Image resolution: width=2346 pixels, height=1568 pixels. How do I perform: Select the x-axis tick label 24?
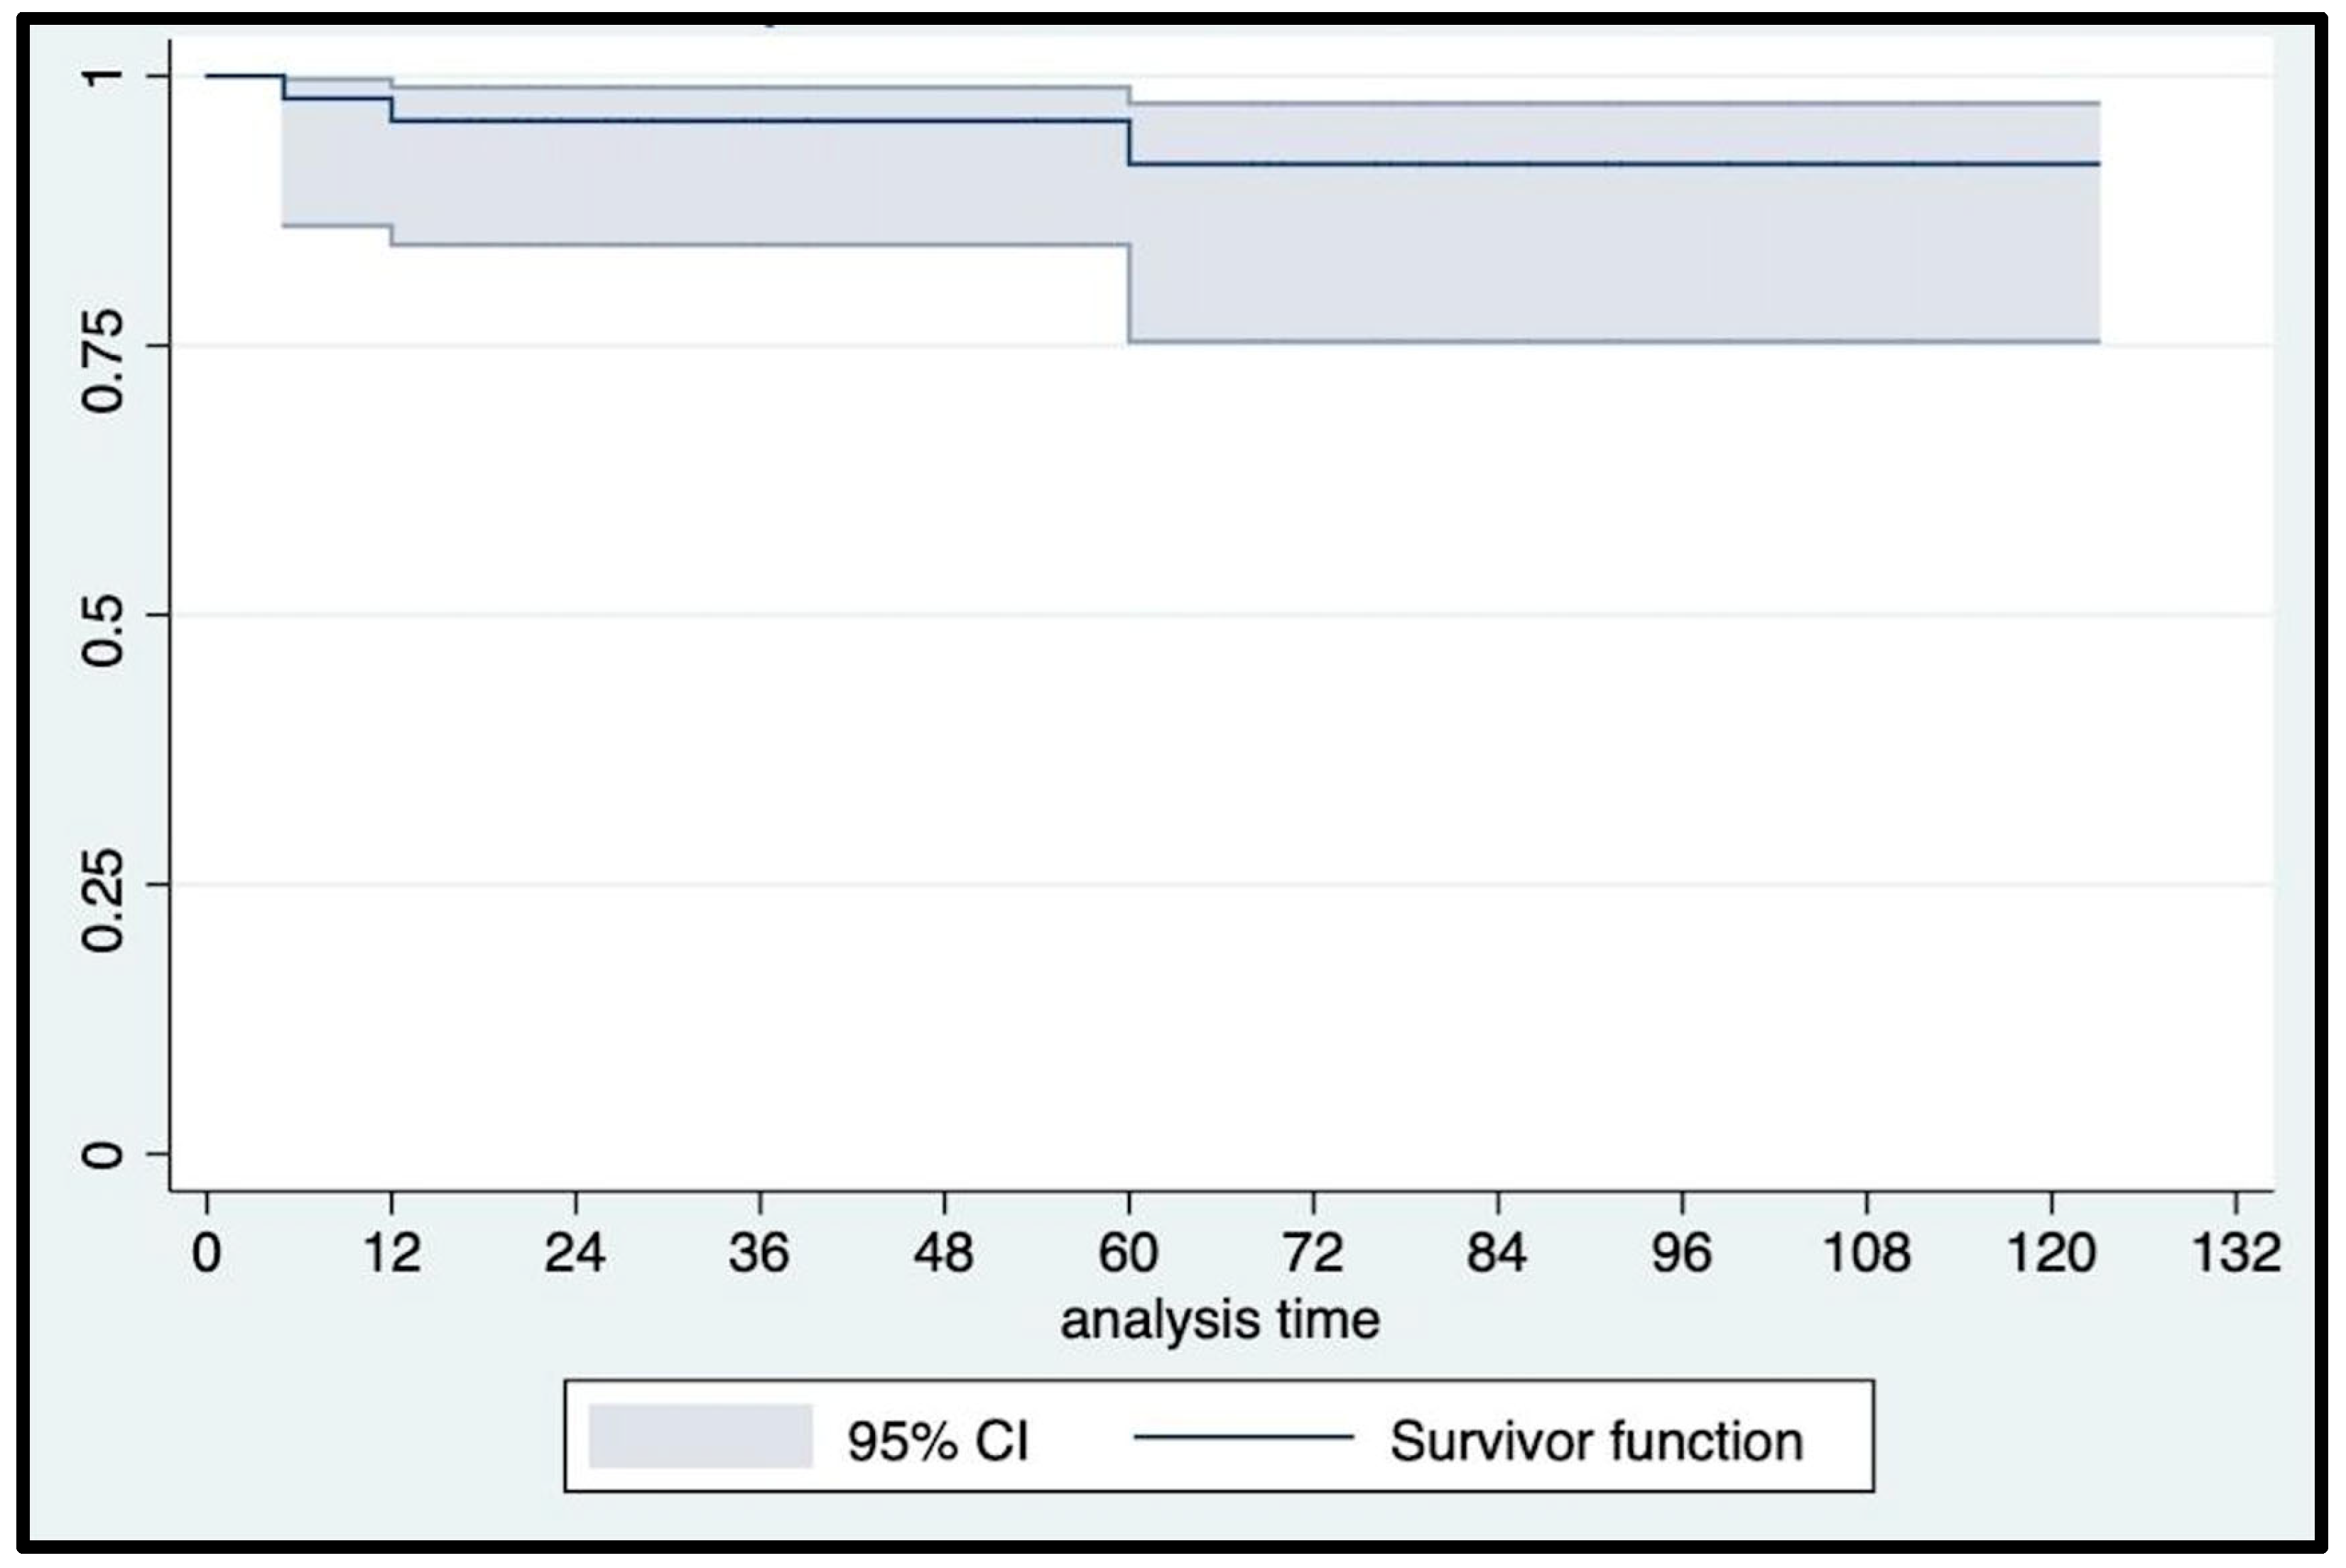575,1252
